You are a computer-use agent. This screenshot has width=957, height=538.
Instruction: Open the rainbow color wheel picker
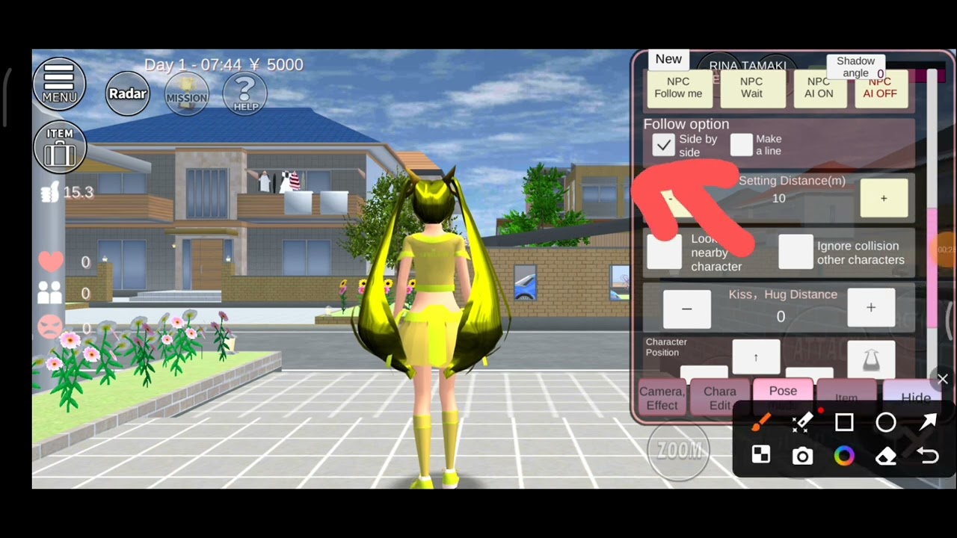tap(844, 456)
